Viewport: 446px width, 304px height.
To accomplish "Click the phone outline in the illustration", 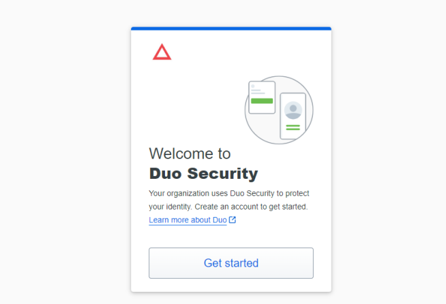I will (x=293, y=116).
